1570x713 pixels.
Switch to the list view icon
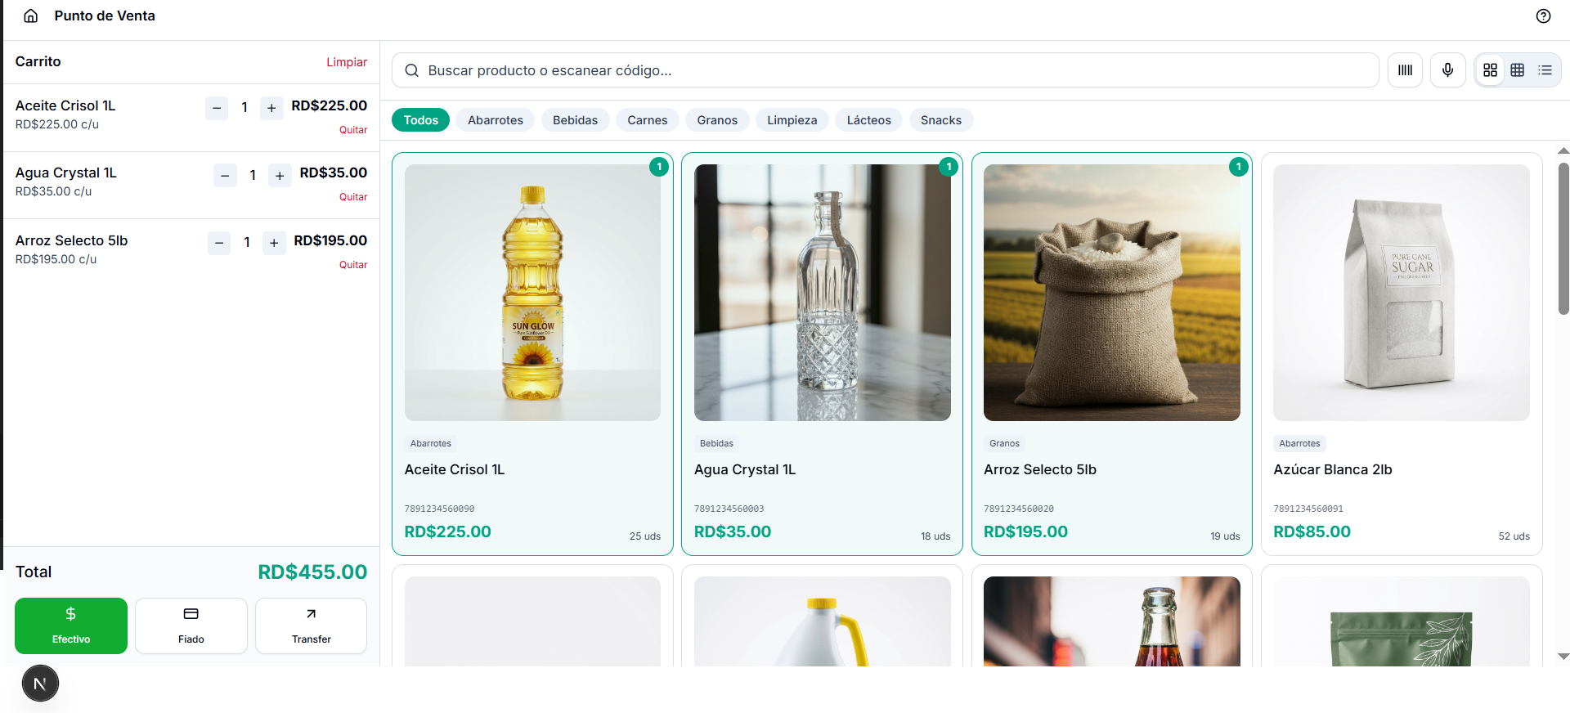point(1545,70)
